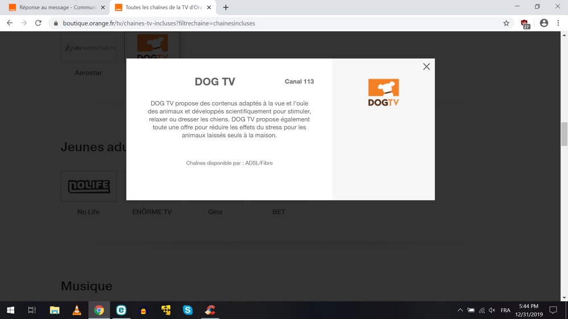Click the battery status tray icon
Viewport: 568px width, 319px height.
pos(471,310)
